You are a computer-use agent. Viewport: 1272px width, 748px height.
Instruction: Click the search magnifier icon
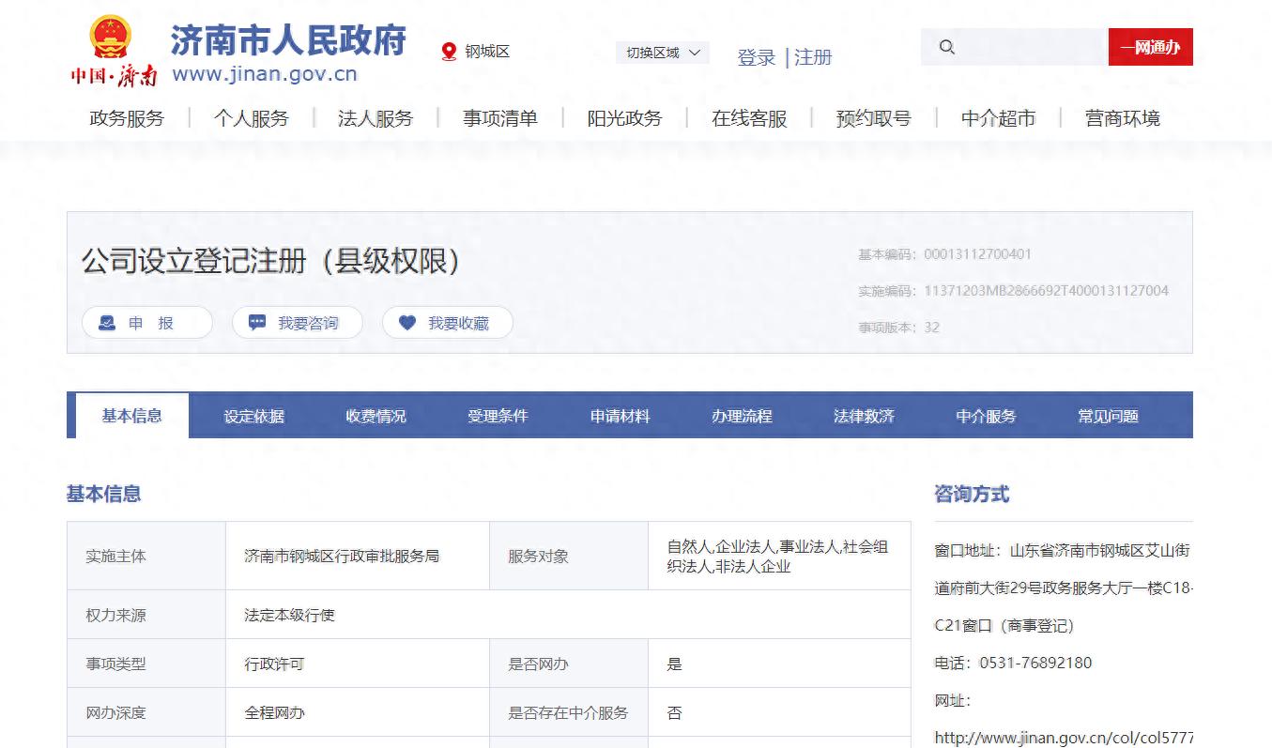click(947, 47)
